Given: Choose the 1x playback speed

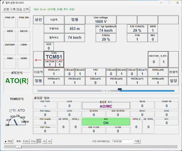Looking at the screenshot, I should 40,141.
